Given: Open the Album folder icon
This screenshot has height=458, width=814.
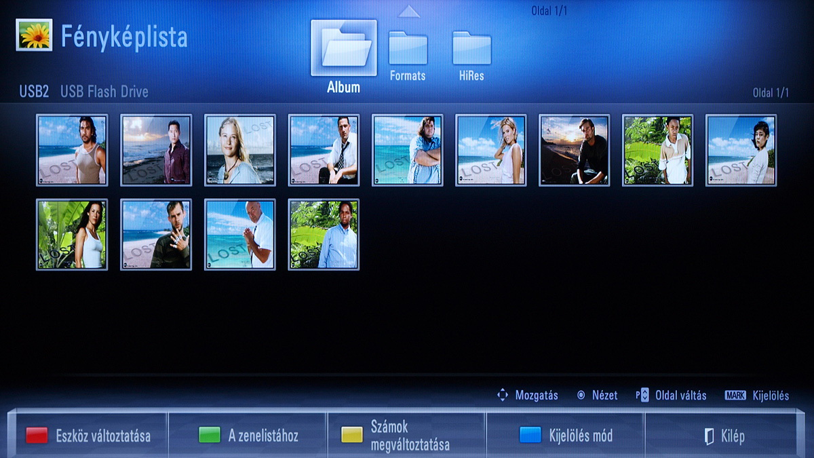Looking at the screenshot, I should [344, 47].
